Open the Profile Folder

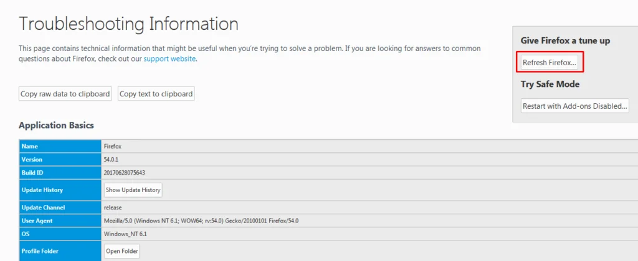pyautogui.click(x=122, y=251)
